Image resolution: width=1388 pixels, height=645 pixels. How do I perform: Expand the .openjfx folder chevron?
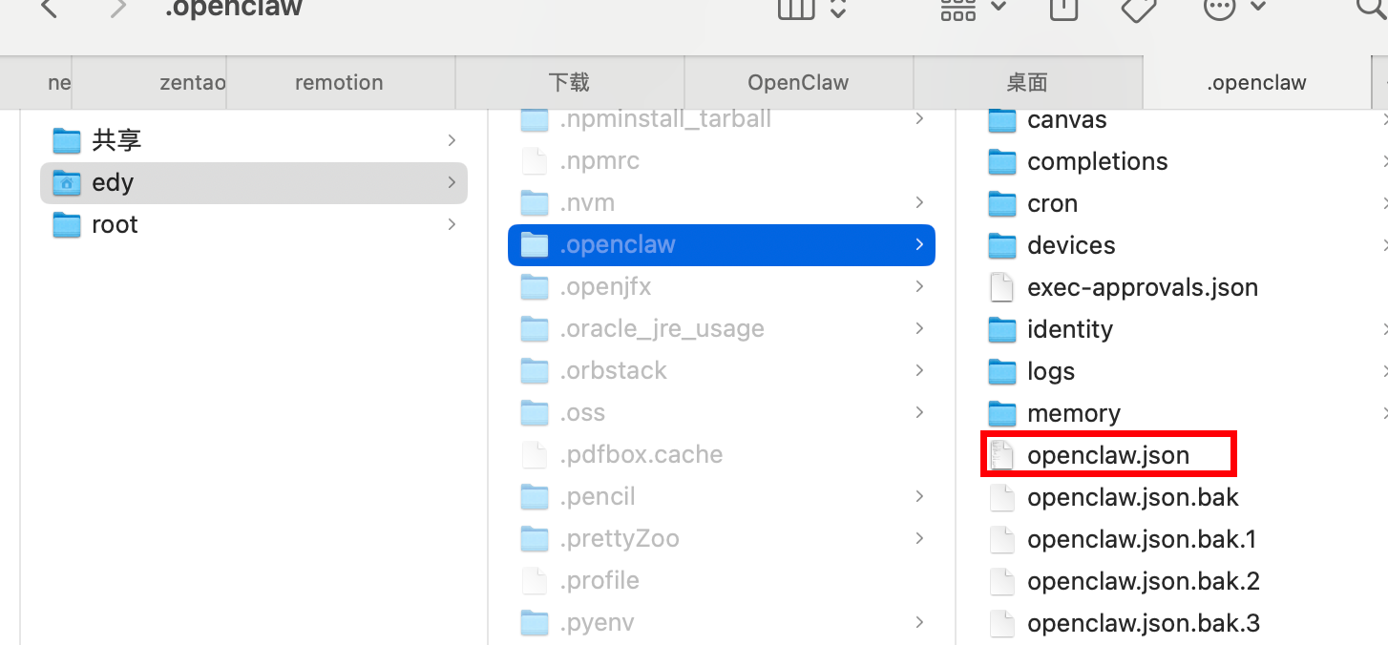(918, 286)
